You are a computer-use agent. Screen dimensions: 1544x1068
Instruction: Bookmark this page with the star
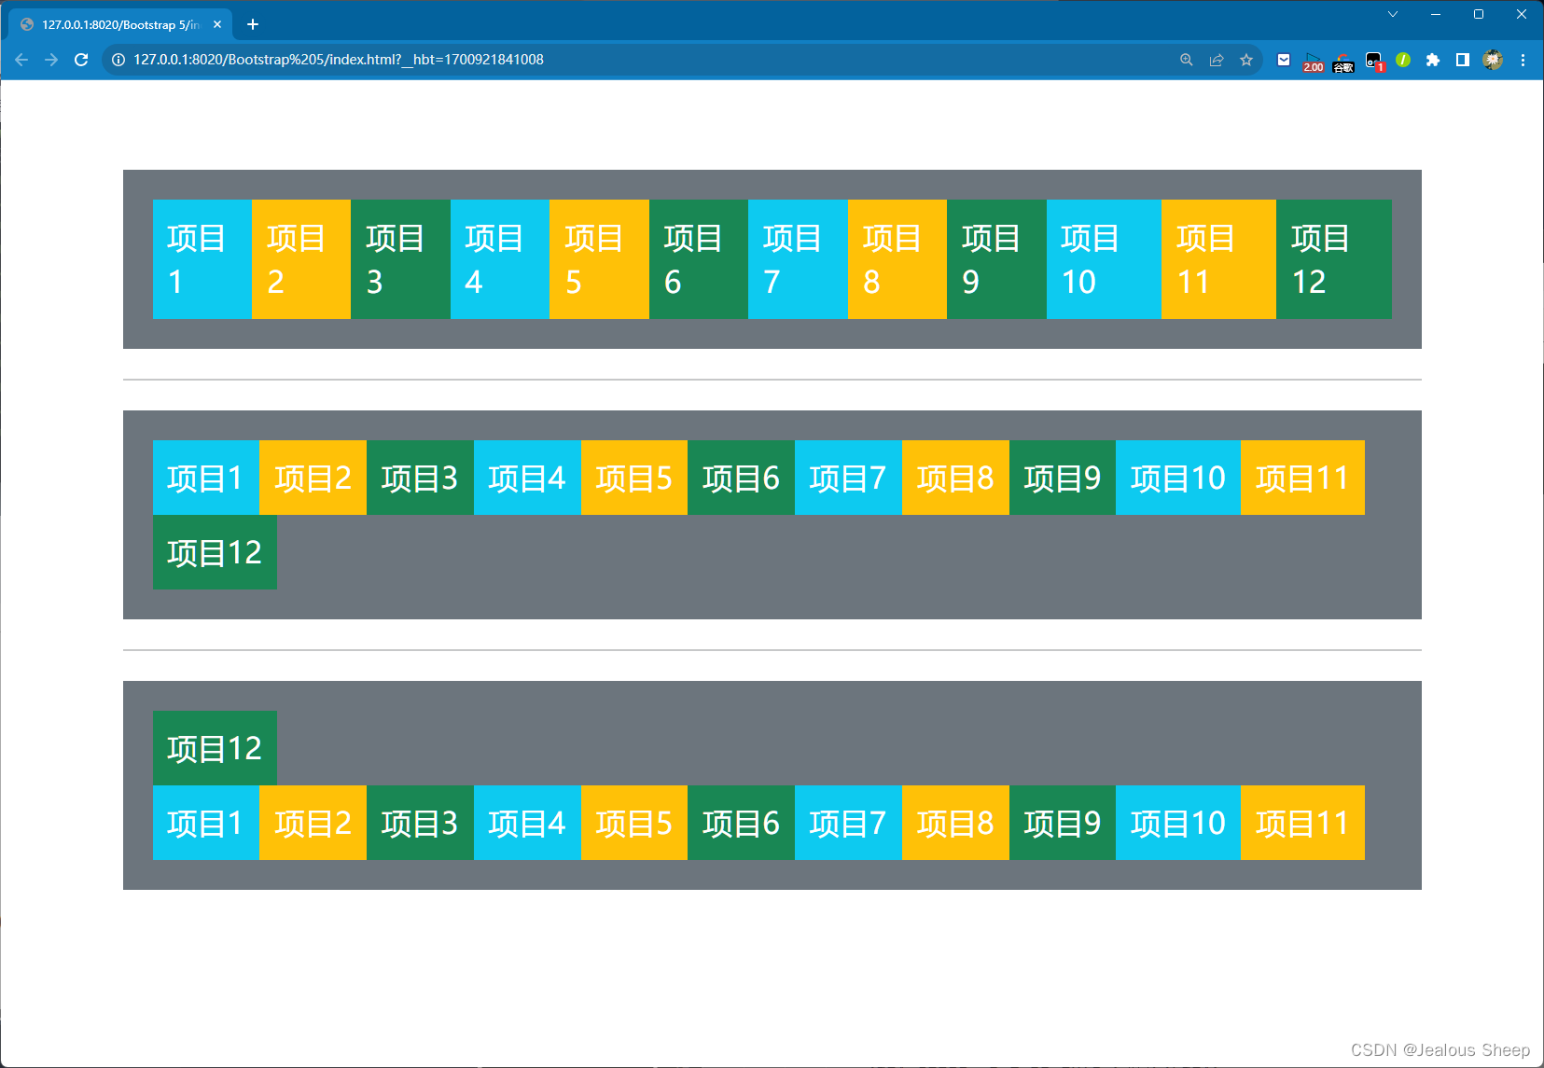[1247, 60]
